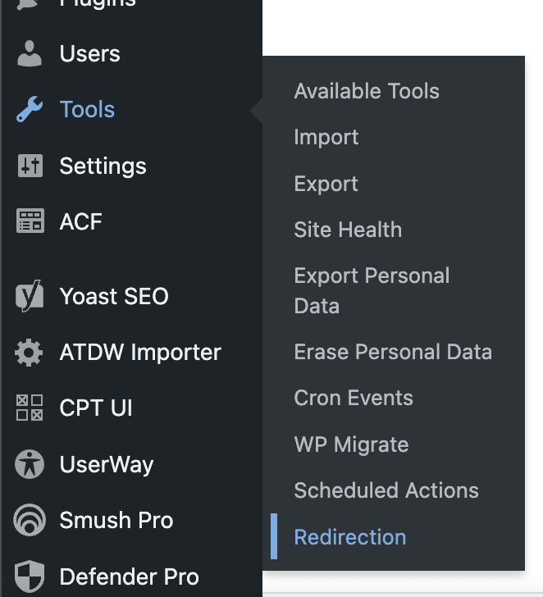Open the Redirection tool
543x597 pixels.
click(x=350, y=537)
